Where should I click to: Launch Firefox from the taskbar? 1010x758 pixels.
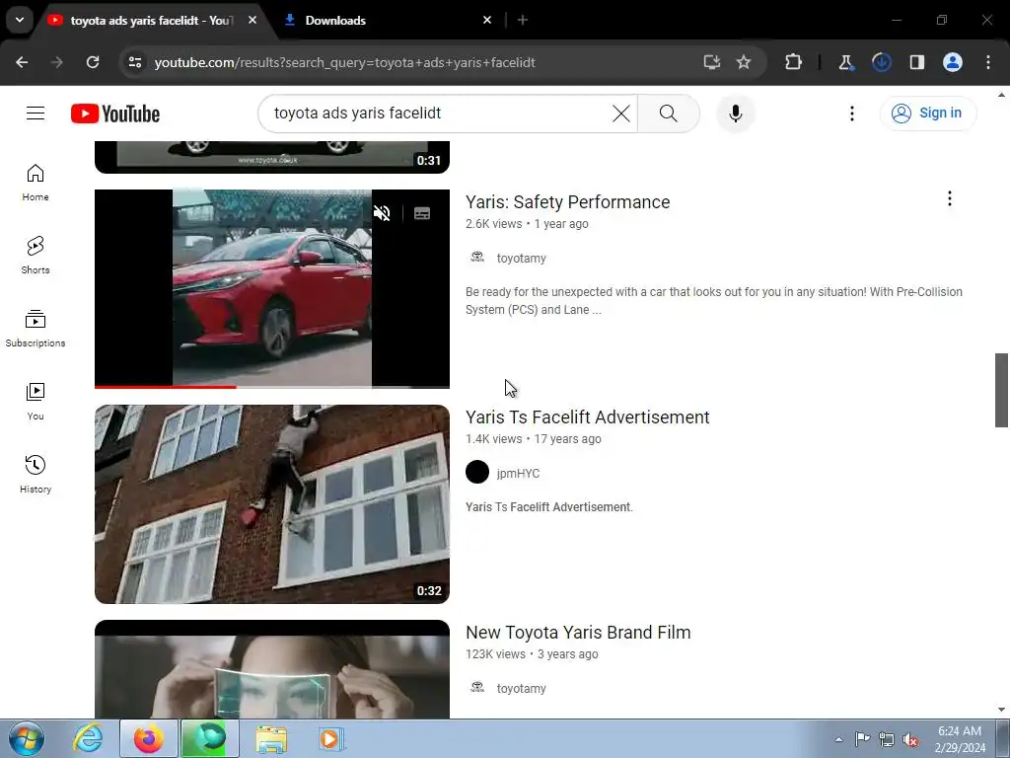click(148, 738)
